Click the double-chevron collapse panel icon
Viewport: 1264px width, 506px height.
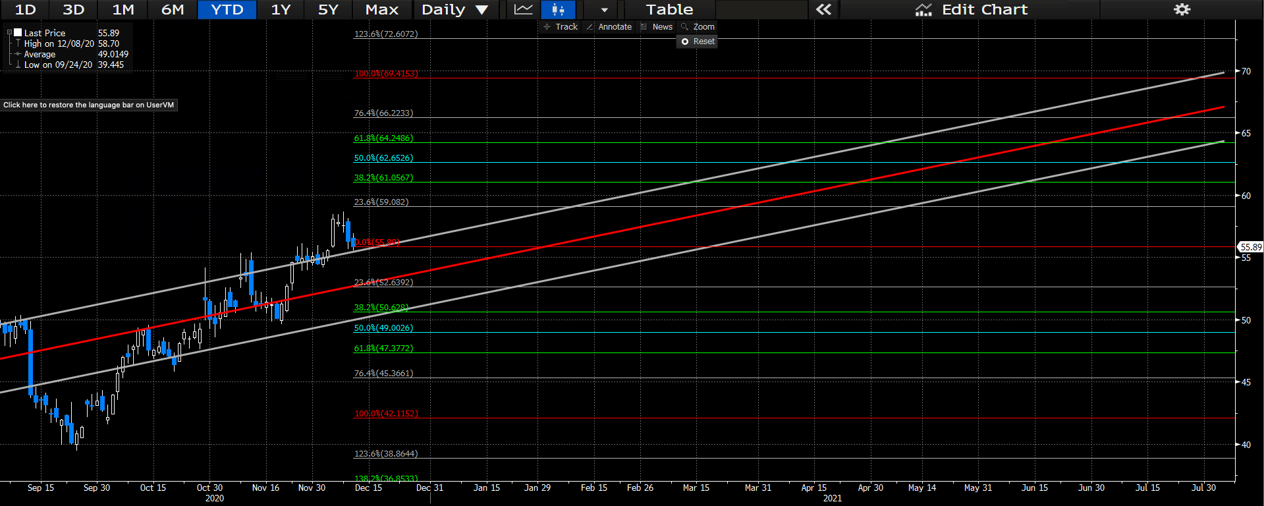point(823,9)
